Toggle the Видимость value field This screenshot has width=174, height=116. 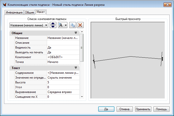pyautogui.click(x=63, y=48)
